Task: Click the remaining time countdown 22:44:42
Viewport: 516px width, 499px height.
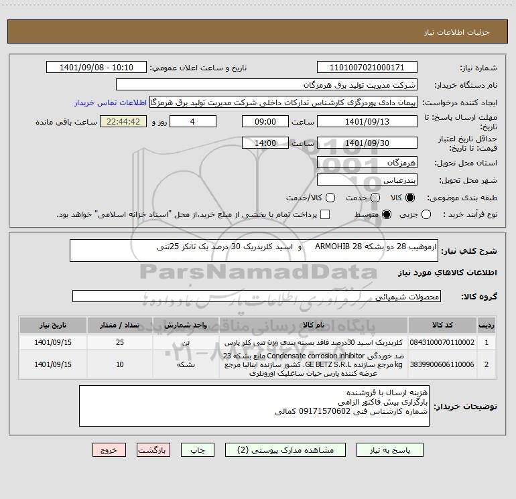Action: tap(123, 121)
